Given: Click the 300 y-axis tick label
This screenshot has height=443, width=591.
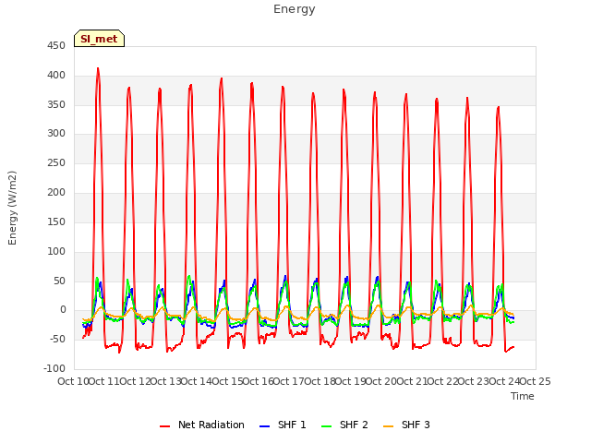Looking at the screenshot, I should pyautogui.click(x=56, y=133).
